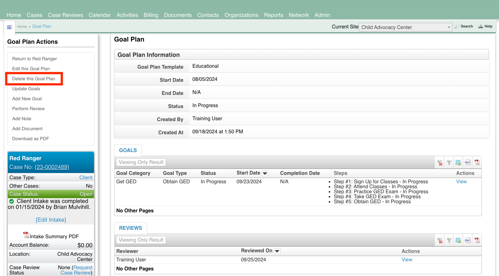
Task: Click Return to Red Ranger
Action: tap(34, 59)
